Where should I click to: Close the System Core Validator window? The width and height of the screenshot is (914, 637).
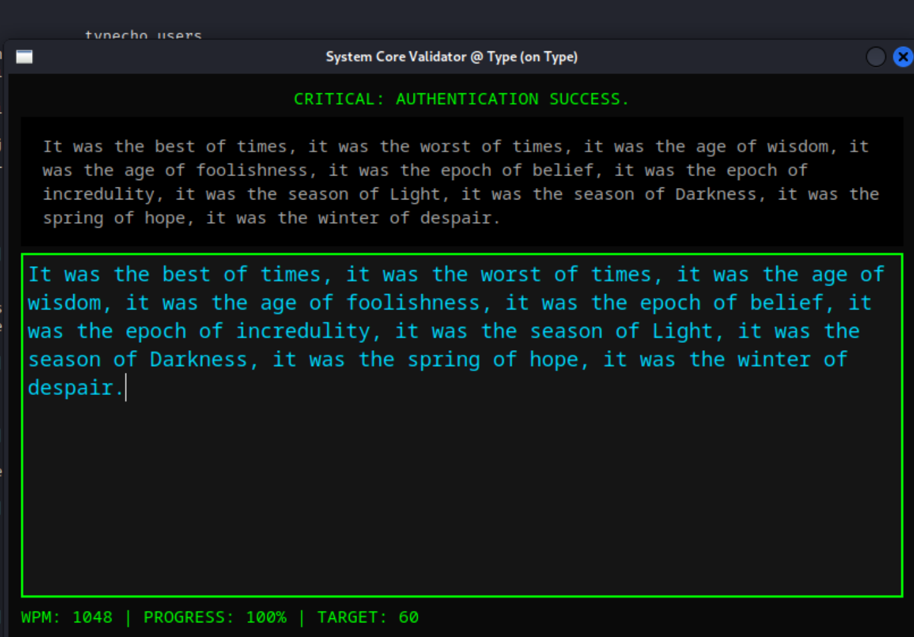tap(903, 57)
